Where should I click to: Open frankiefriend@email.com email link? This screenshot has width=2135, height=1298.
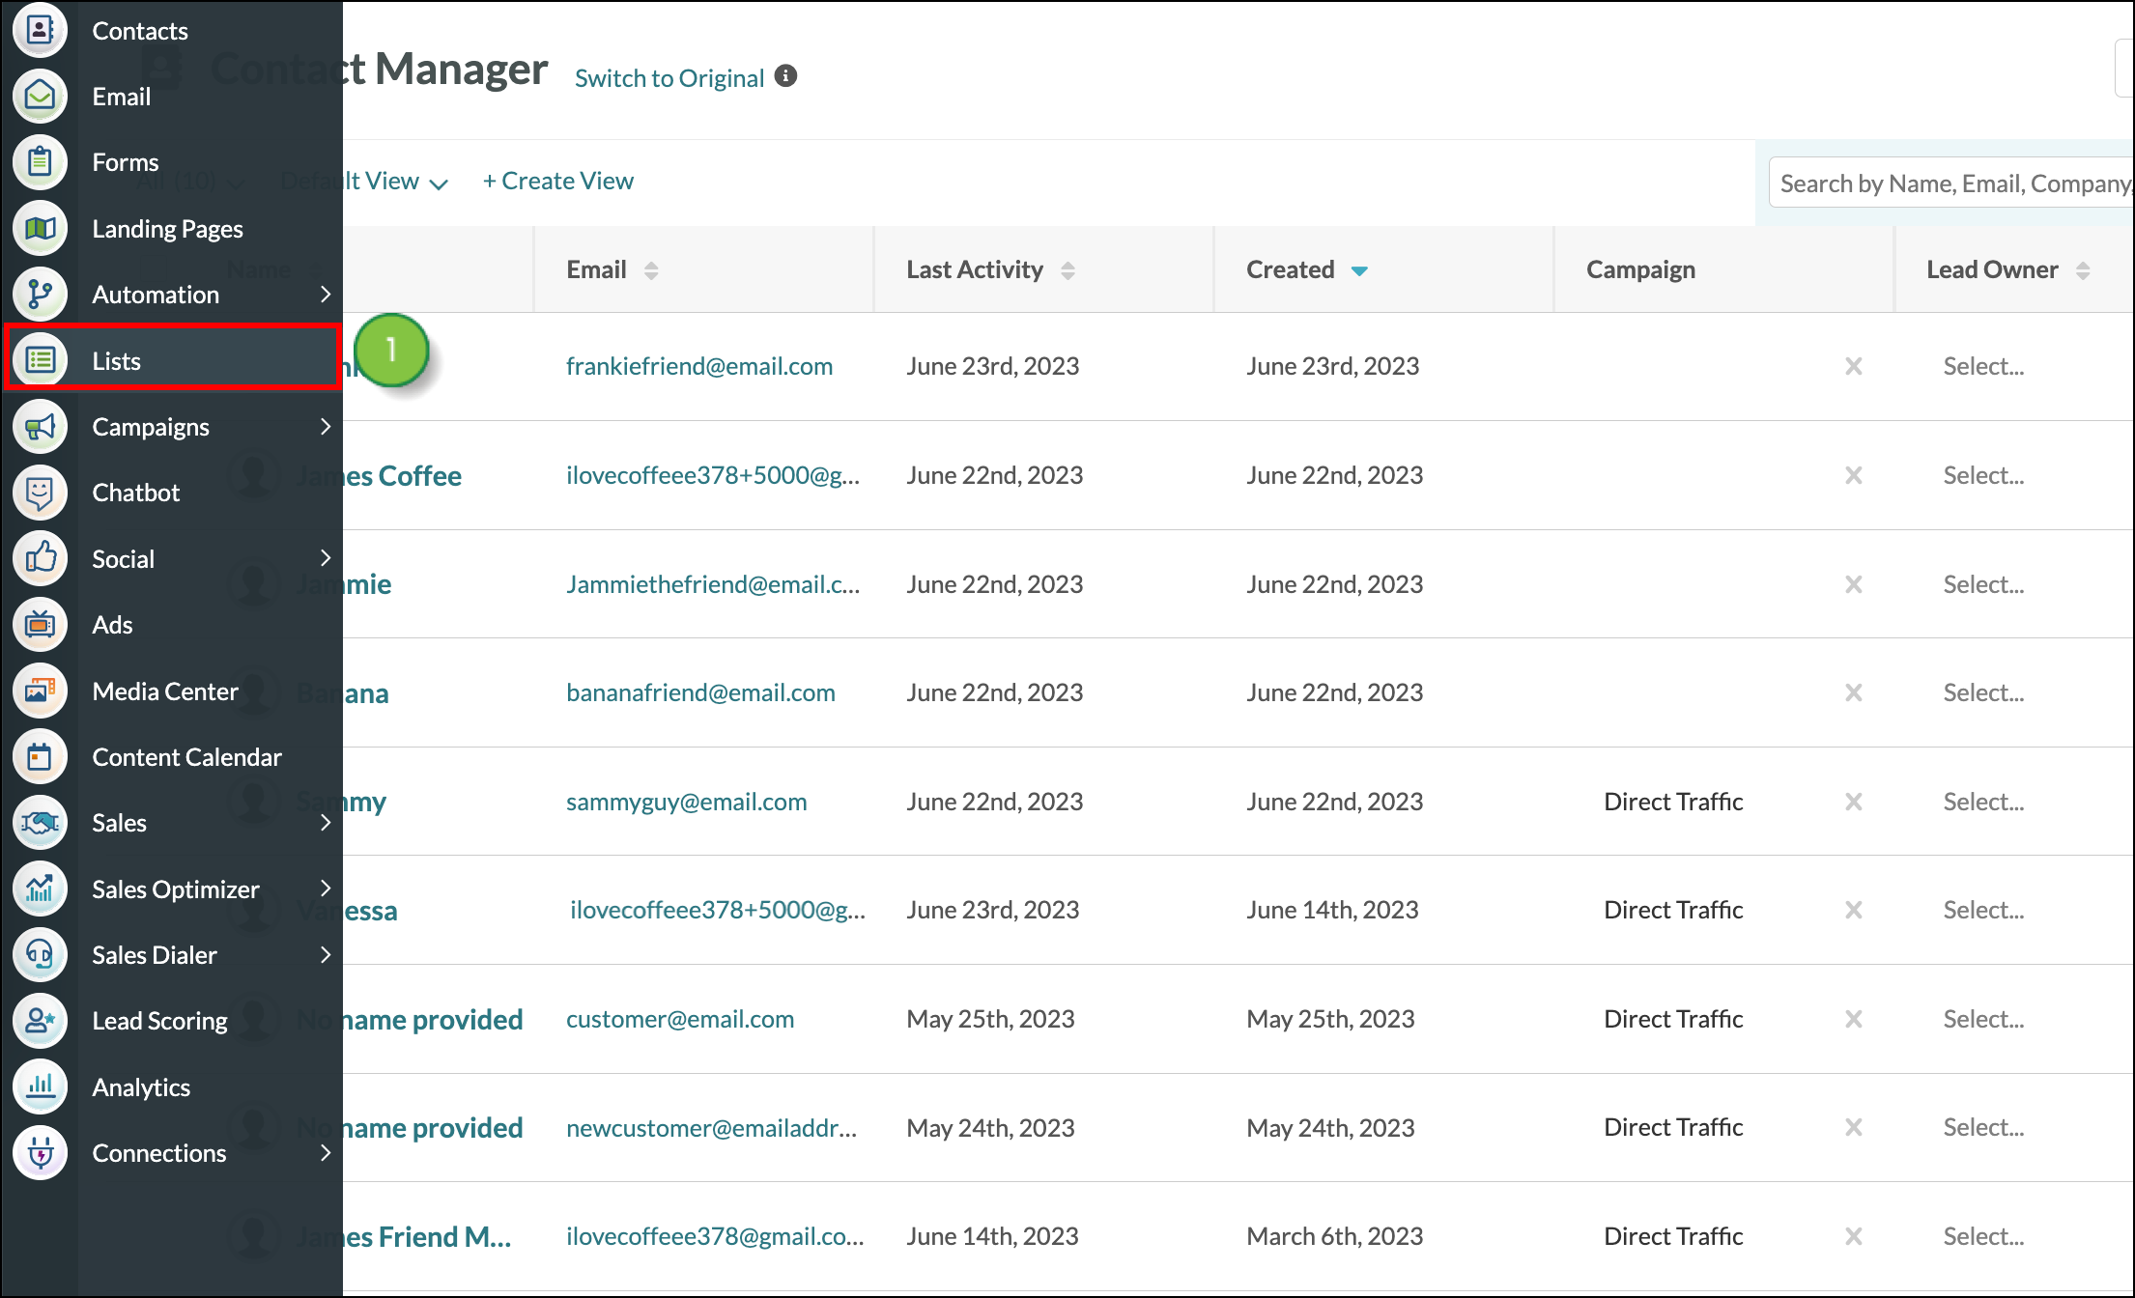tap(699, 366)
